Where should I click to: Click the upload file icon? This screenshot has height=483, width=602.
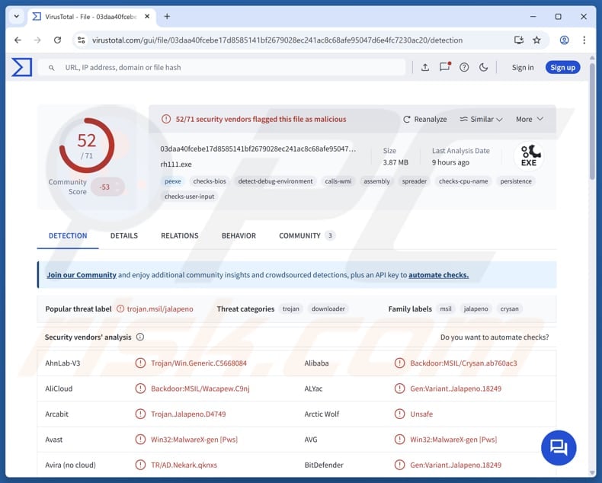pyautogui.click(x=425, y=68)
